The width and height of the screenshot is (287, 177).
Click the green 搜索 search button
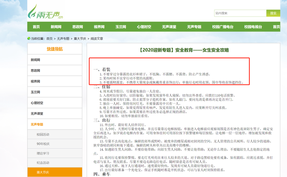[273, 13]
